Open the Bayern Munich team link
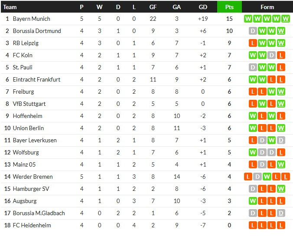 (31, 19)
